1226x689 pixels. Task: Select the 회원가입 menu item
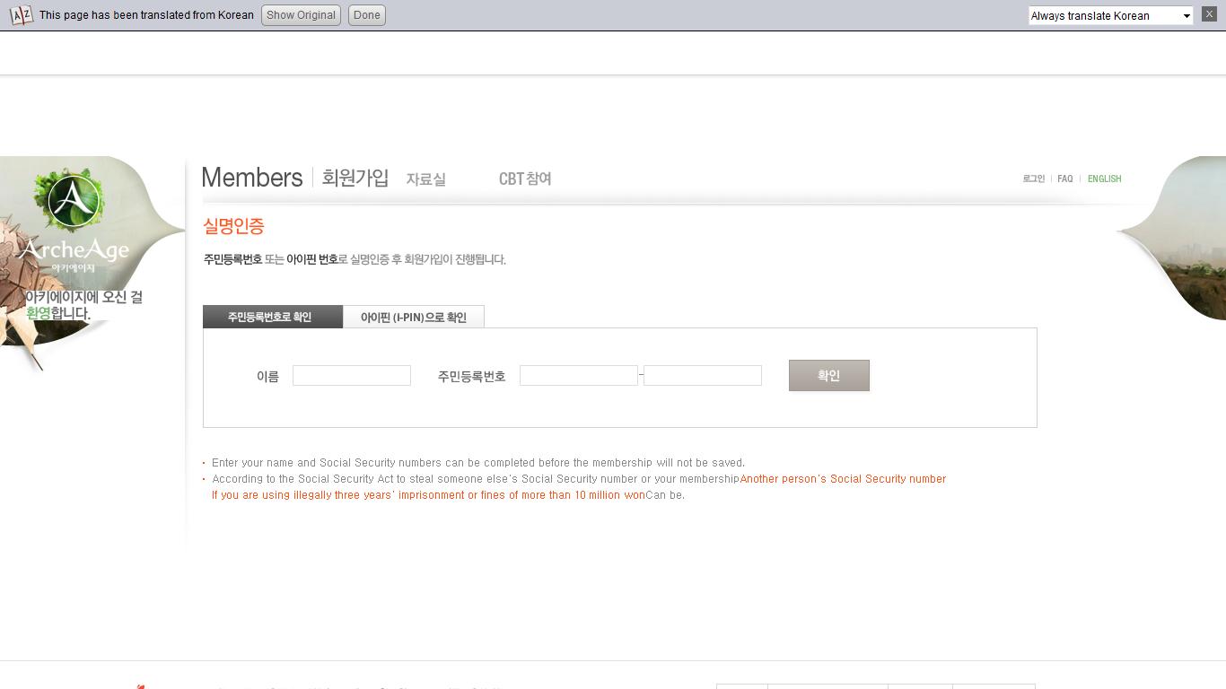click(x=355, y=178)
